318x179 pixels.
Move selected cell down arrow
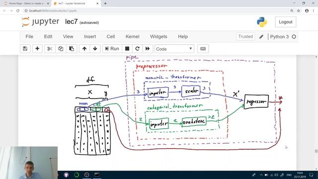point(95,49)
